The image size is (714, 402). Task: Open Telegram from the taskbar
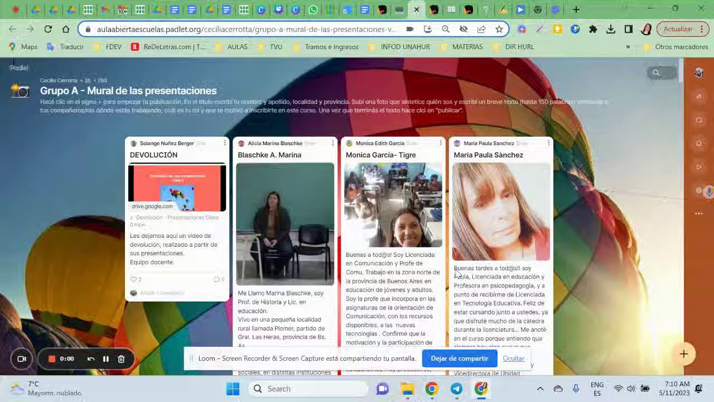[456, 389]
